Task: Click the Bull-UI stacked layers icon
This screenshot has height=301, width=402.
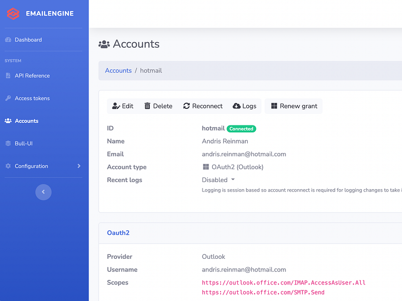Action: pyautogui.click(x=9, y=143)
